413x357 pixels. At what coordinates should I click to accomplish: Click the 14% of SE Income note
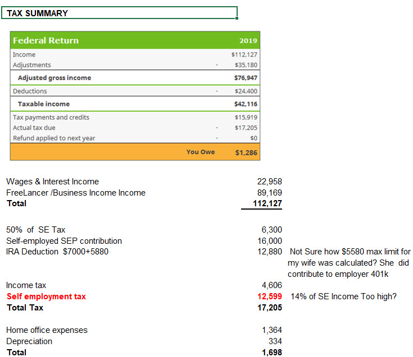[x=343, y=296]
